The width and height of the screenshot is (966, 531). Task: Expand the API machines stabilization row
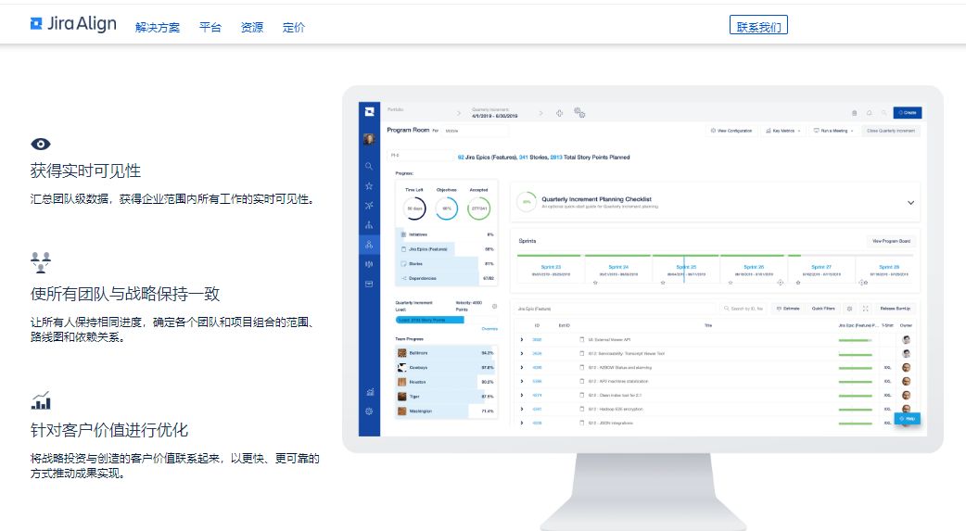(522, 381)
